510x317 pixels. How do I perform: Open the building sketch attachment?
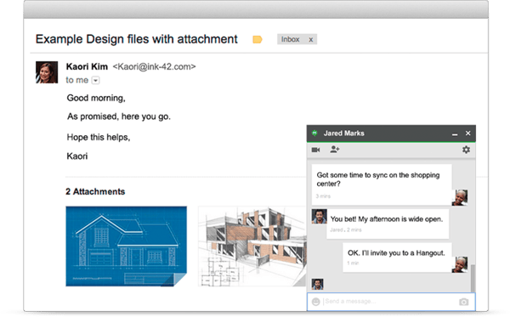pos(252,246)
